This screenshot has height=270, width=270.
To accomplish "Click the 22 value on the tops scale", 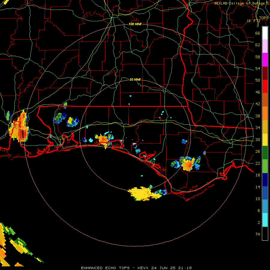I will pos(258,163).
